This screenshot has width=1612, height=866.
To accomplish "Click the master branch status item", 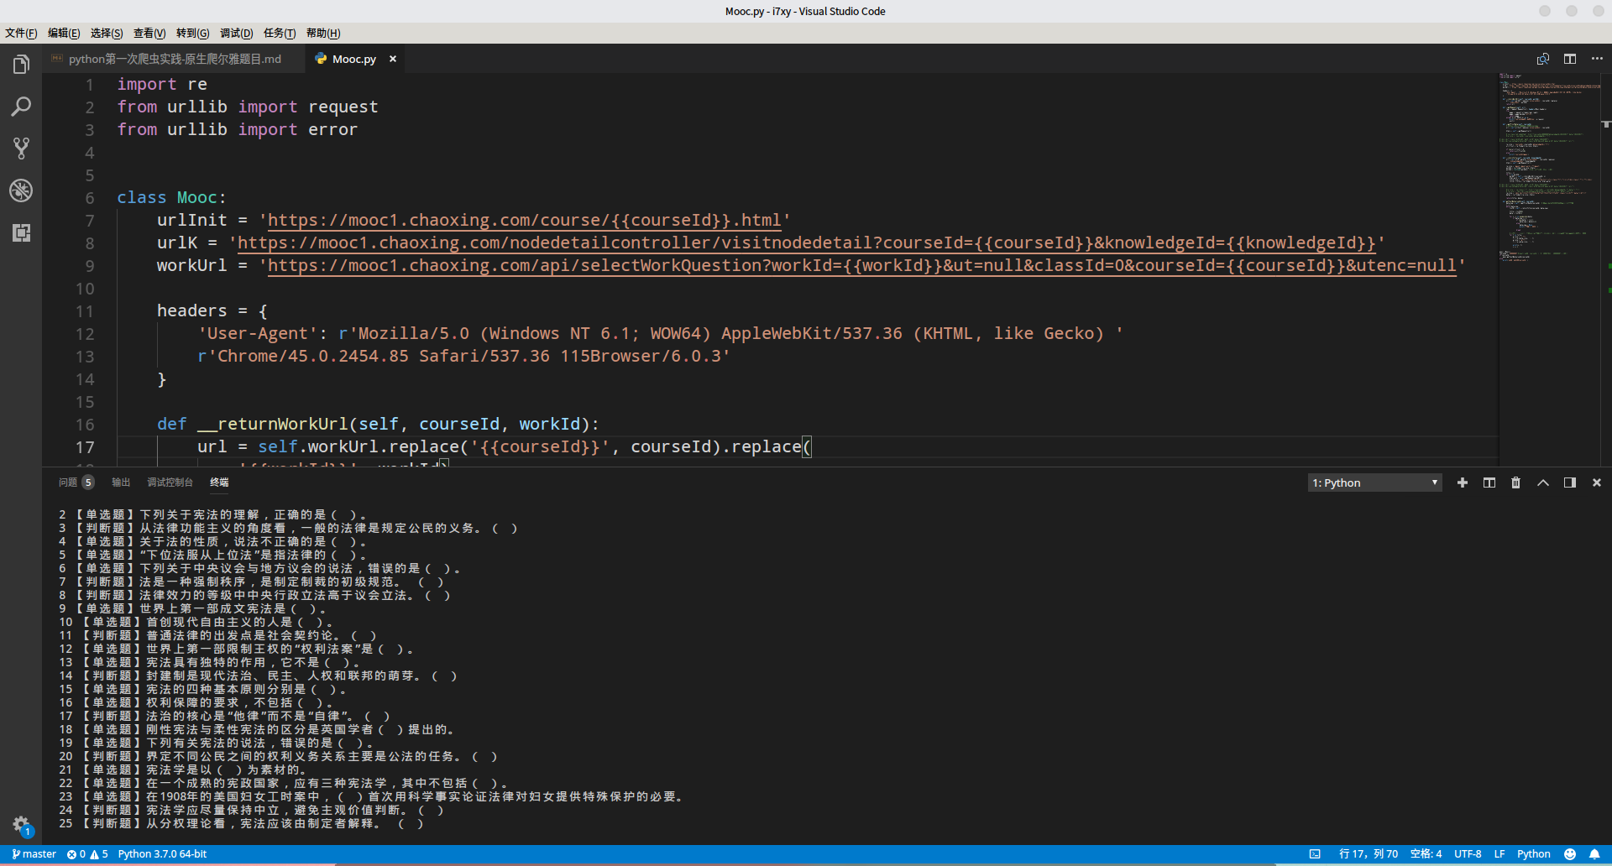I will [x=34, y=854].
